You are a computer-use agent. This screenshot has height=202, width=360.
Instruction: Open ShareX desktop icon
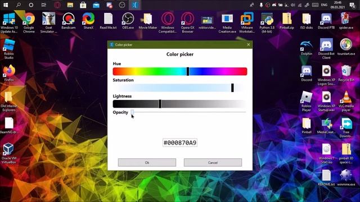[x=88, y=21]
